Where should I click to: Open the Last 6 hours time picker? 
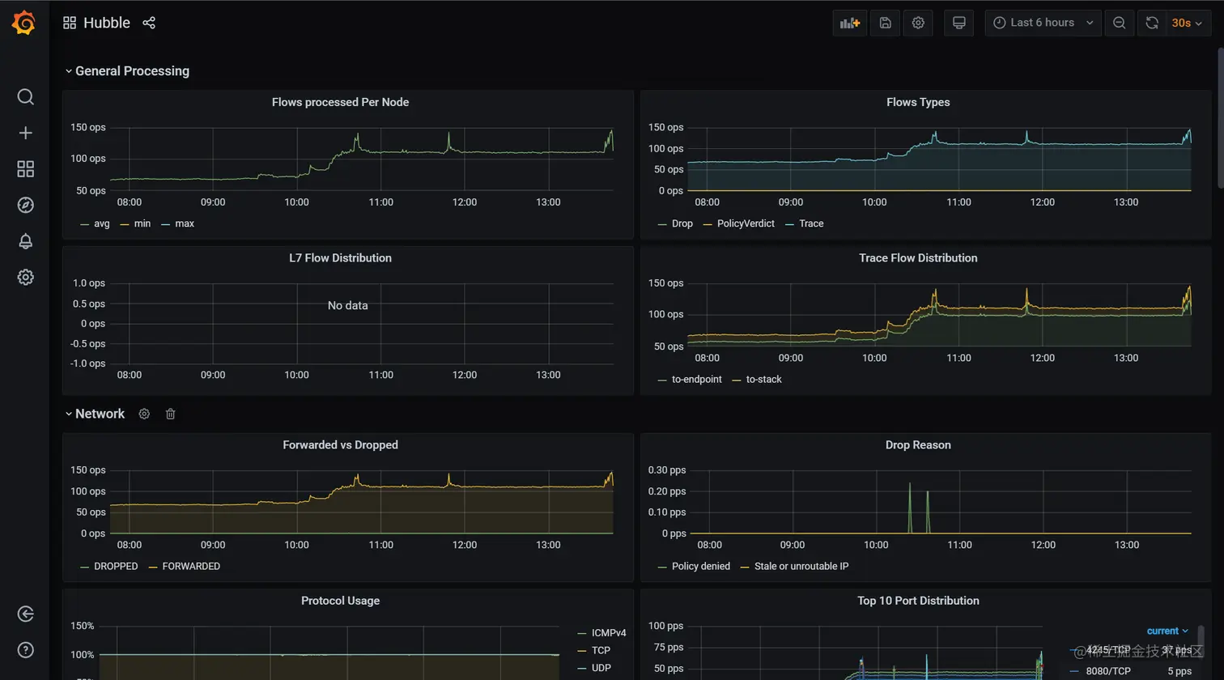click(1043, 23)
